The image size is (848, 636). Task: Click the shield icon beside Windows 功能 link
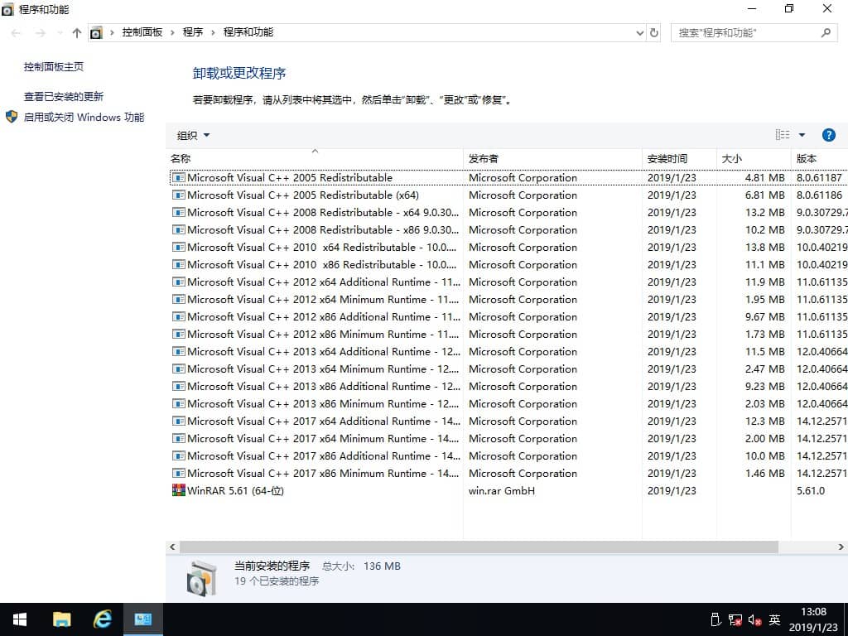tap(12, 117)
